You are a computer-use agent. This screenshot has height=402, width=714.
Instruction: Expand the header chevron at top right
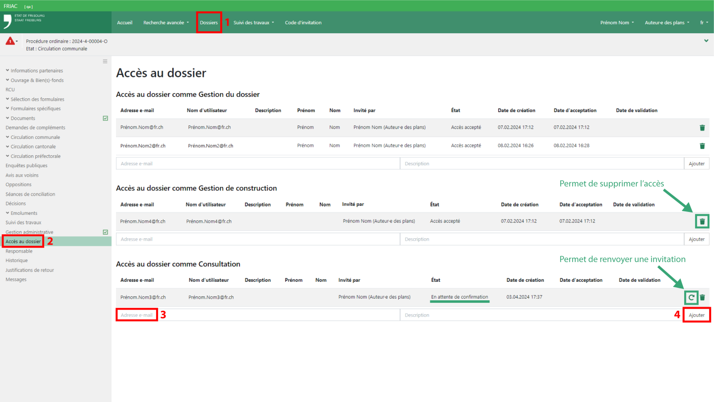(x=706, y=41)
